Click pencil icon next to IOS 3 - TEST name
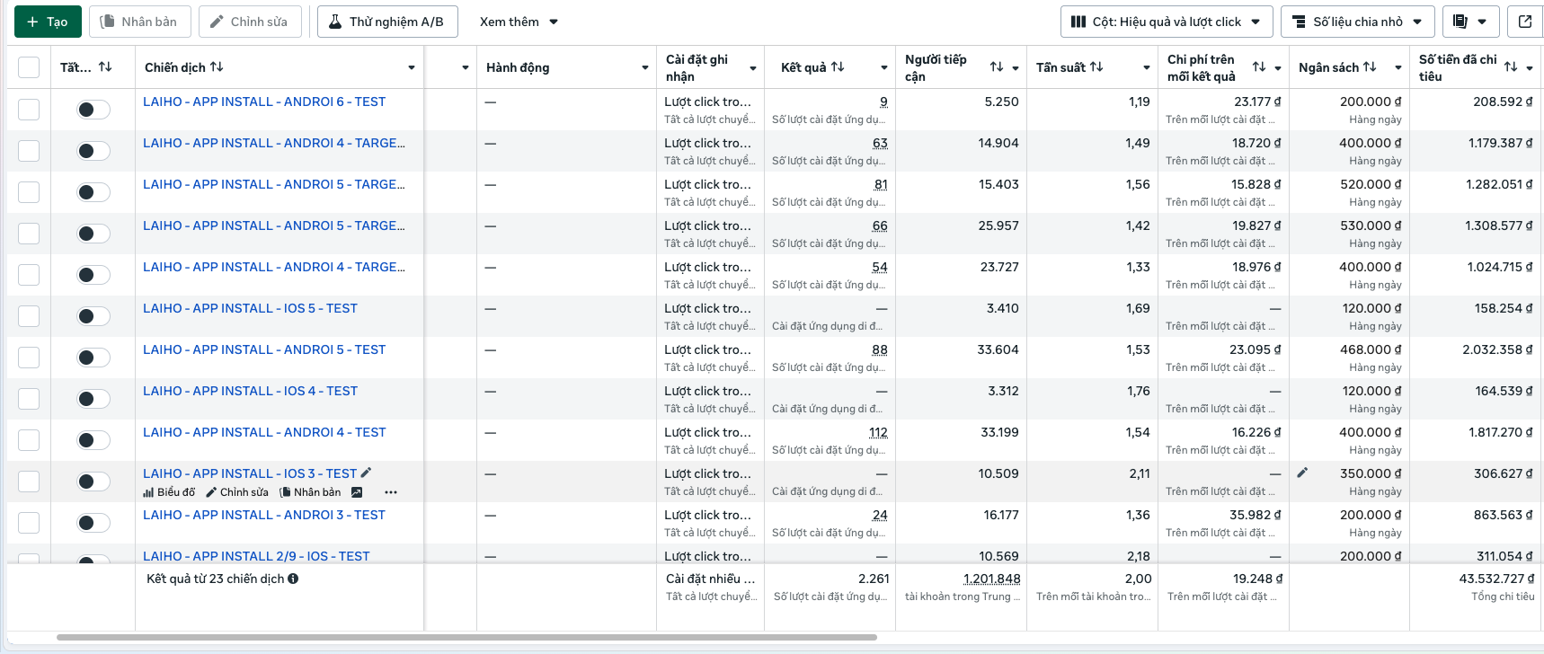Image resolution: width=1544 pixels, height=654 pixels. [x=366, y=473]
